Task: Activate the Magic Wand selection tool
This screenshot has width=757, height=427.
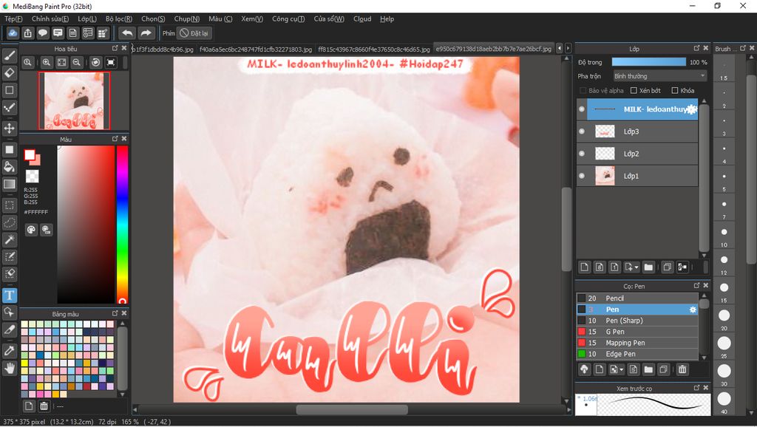Action: pos(10,239)
